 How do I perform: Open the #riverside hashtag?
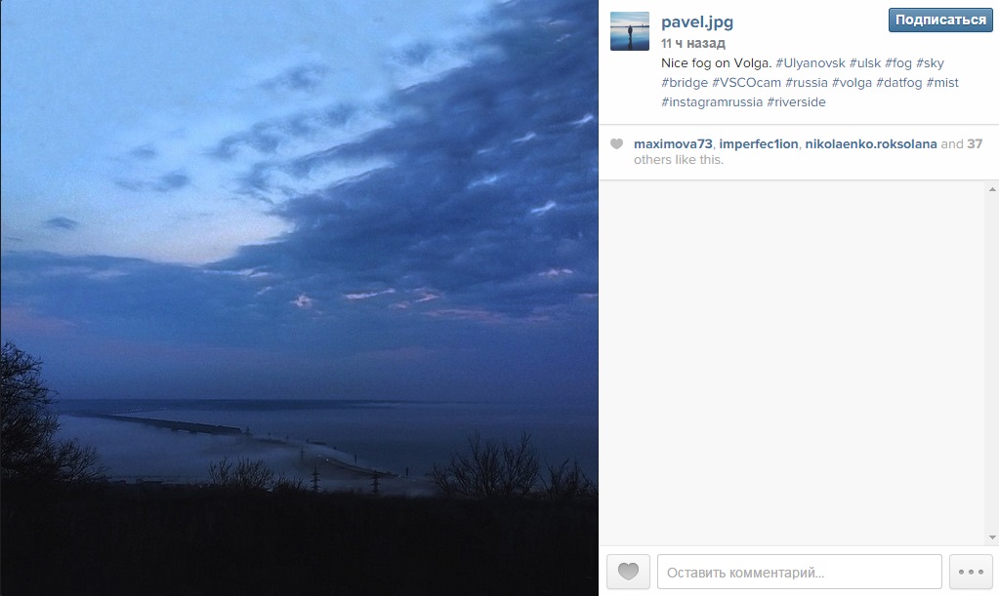pos(796,102)
